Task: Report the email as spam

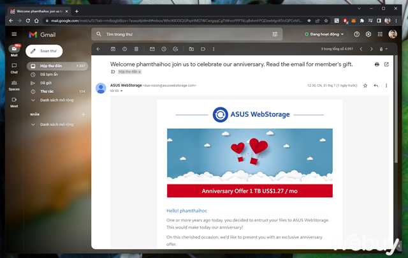Action: 124,49
